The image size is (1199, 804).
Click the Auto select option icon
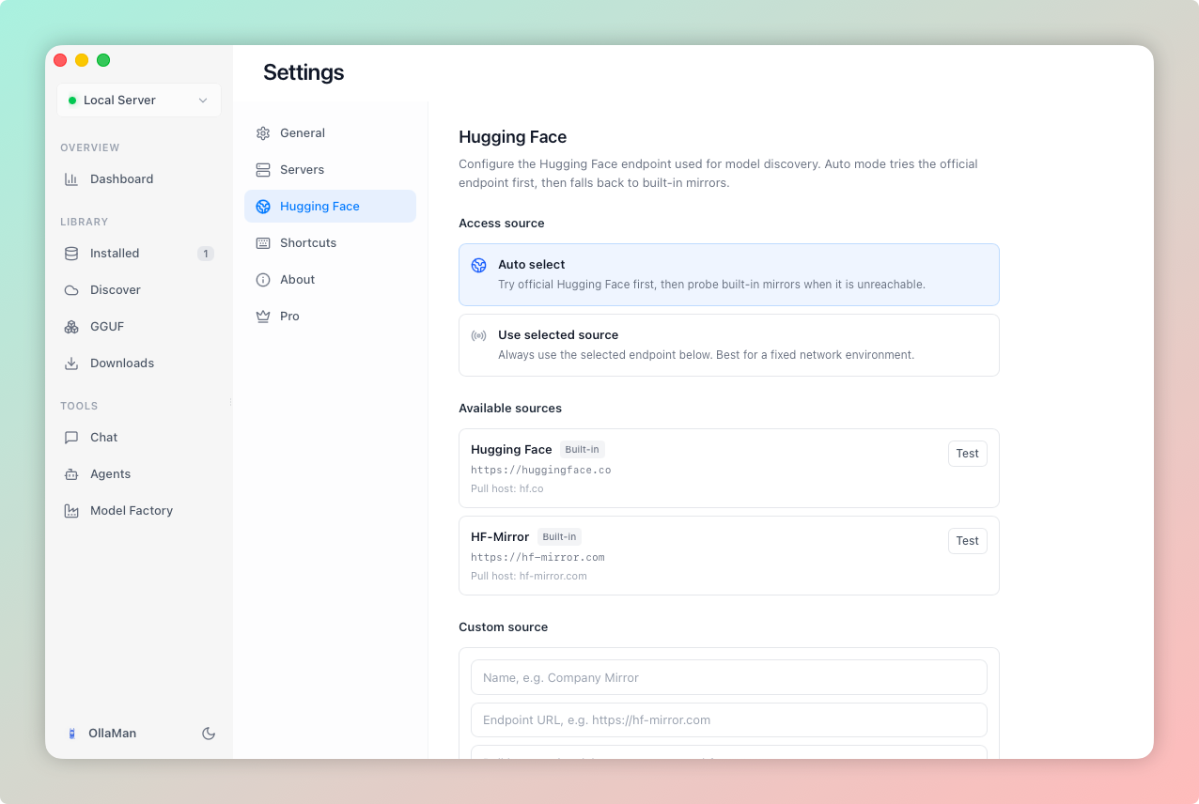479,266
